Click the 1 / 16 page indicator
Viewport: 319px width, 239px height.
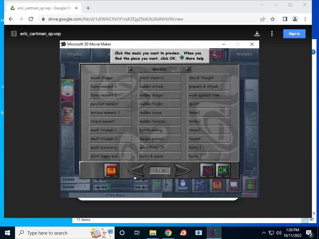[160, 171]
